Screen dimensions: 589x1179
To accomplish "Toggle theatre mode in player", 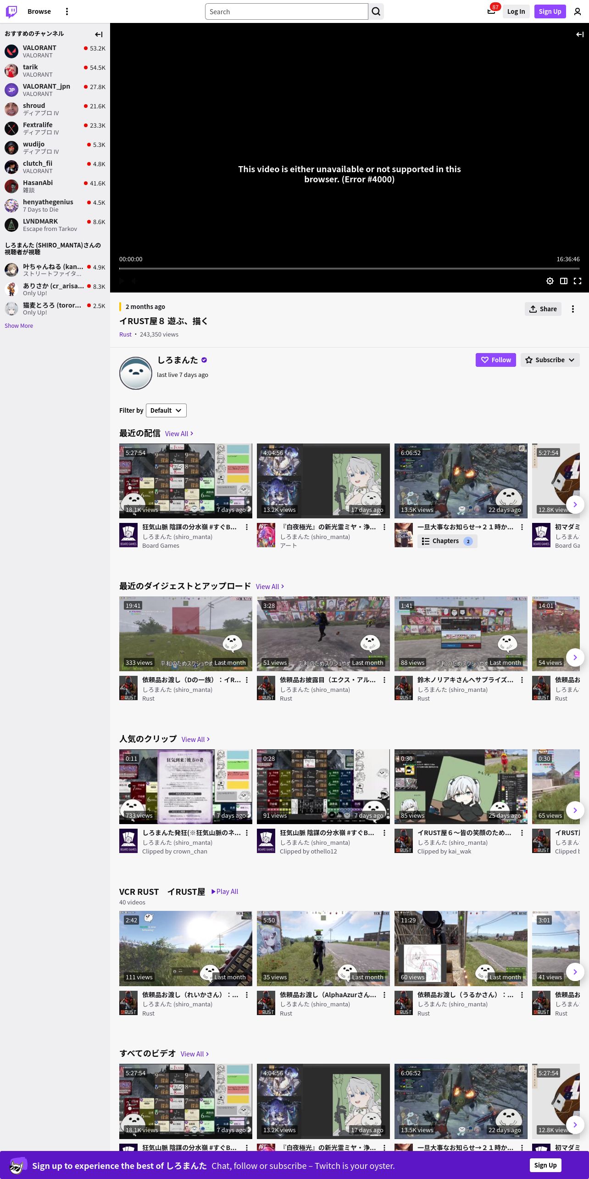I will tap(564, 281).
